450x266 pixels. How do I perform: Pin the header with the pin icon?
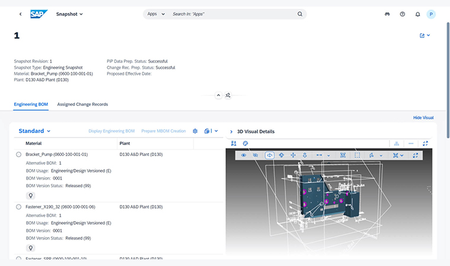click(228, 95)
